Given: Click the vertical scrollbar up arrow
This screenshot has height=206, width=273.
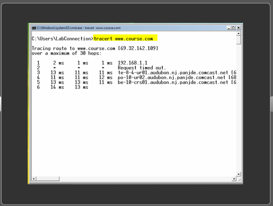Looking at the screenshot, I should click(x=239, y=33).
